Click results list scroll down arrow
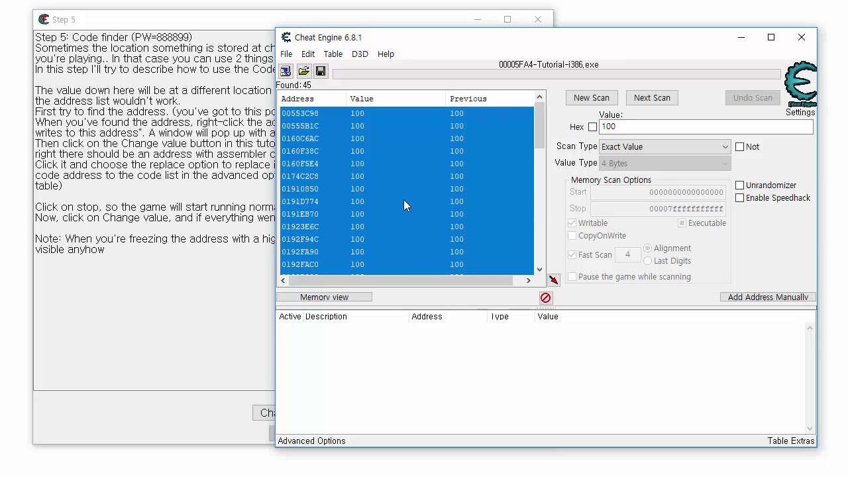Viewport: 848px width, 477px height. (x=539, y=270)
